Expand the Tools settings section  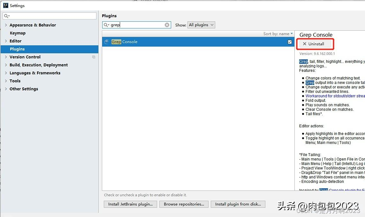pyautogui.click(x=6, y=81)
